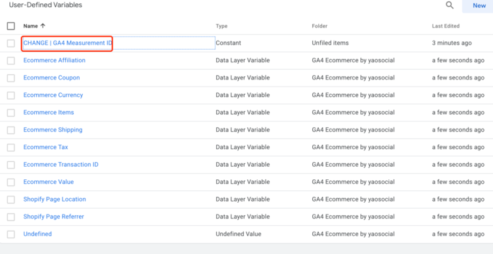Screen dimensions: 493x254
Task: Check the box for GA4 Measurement ID row
Action: [11, 43]
